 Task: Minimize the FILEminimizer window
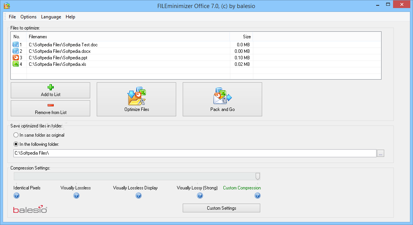377,5
